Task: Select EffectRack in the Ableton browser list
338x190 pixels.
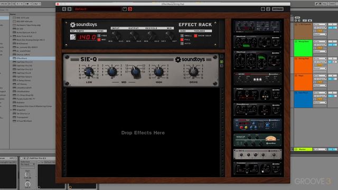Action: tap(32, 58)
